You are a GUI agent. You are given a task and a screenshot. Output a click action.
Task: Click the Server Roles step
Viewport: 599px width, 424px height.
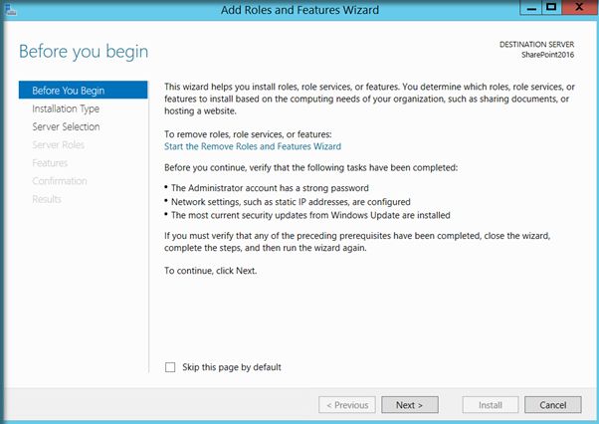pos(59,145)
